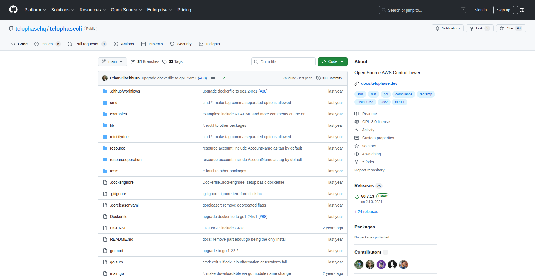535x276 pixels.
Task: Open the Security tab
Action: 181,44
